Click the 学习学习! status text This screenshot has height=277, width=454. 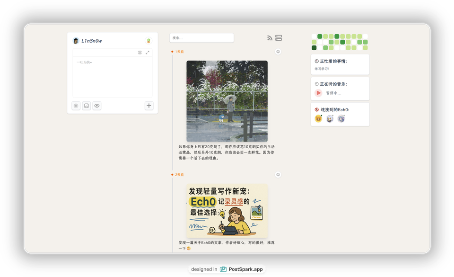pyautogui.click(x=322, y=69)
